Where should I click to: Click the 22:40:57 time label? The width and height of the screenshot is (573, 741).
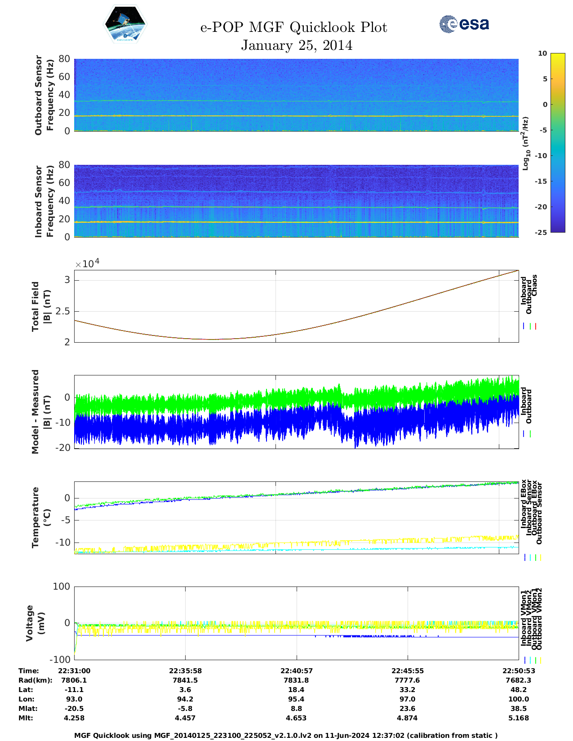point(296,671)
